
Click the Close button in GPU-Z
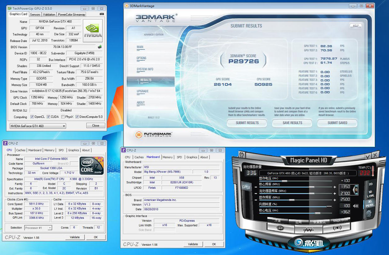click(96, 126)
